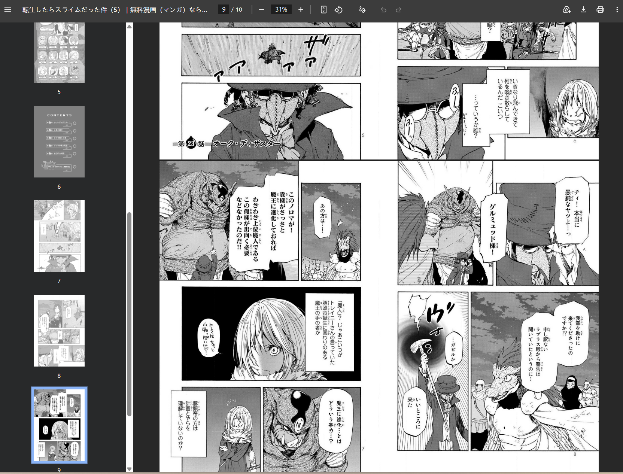
Task: Select page 8 thumbnail
Action: [x=59, y=331]
